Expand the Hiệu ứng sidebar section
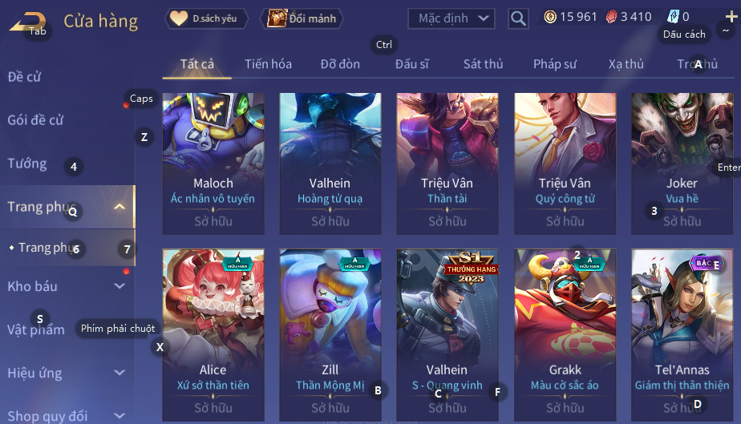This screenshot has width=741, height=424. [119, 373]
